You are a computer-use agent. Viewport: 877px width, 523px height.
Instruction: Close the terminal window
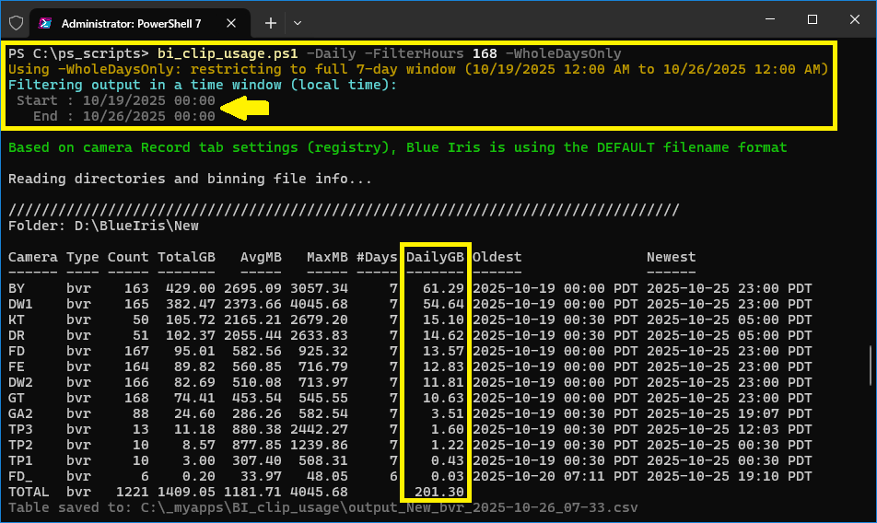(x=855, y=19)
